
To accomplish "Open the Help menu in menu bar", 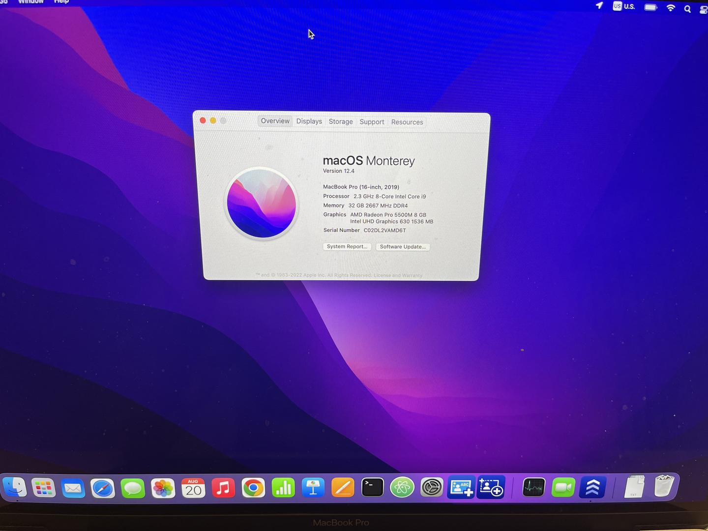I will click(61, 1).
